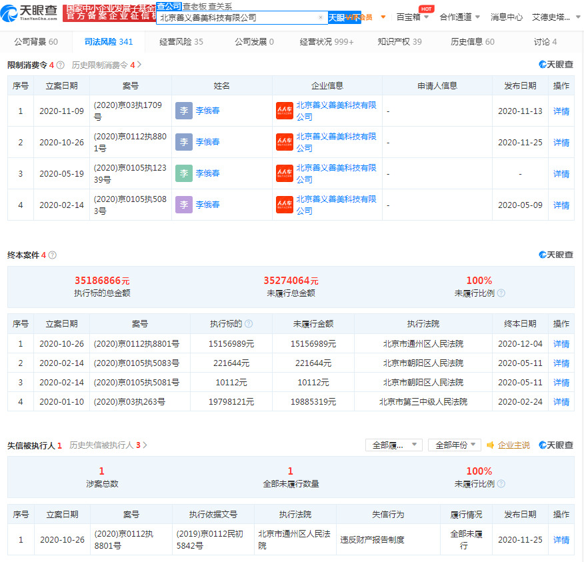Click 19885319元 unpaid amount cell
The image size is (584, 562).
pos(313,402)
